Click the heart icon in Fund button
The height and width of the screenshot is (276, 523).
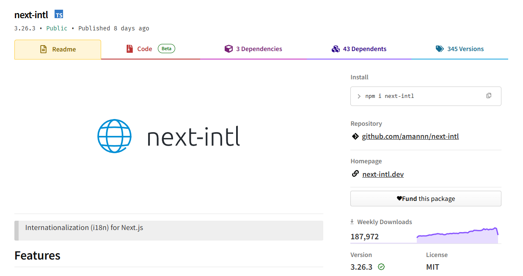pyautogui.click(x=399, y=198)
